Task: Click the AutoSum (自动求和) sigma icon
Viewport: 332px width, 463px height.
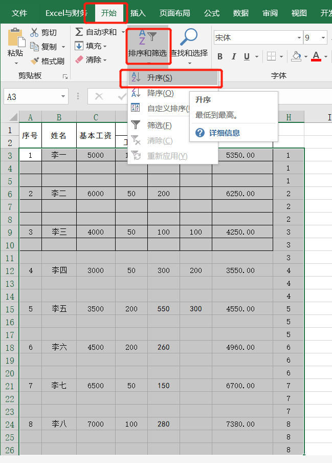Action: [x=79, y=32]
